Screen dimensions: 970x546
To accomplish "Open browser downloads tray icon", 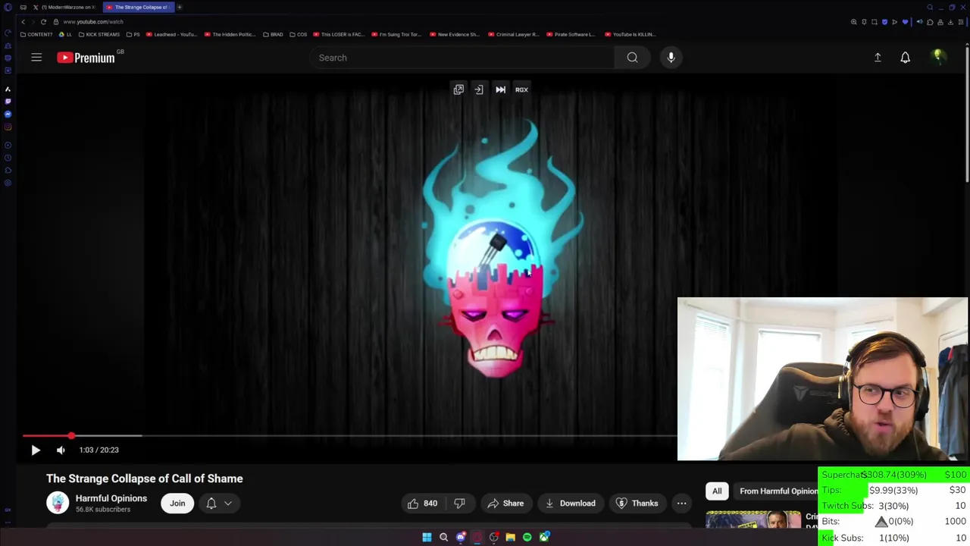I will click(950, 22).
